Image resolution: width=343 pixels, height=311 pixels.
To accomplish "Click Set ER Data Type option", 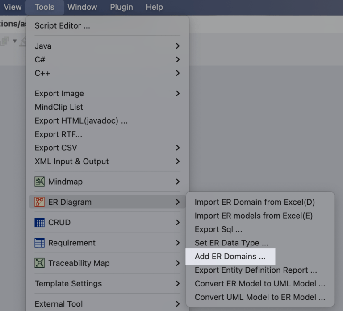I will [231, 243].
